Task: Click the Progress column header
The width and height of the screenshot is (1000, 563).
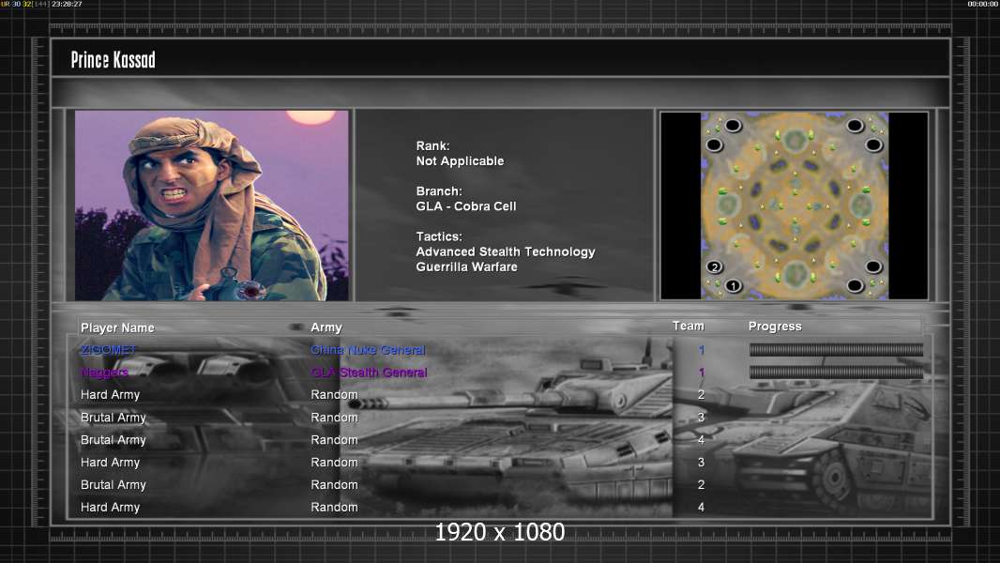Action: (775, 327)
